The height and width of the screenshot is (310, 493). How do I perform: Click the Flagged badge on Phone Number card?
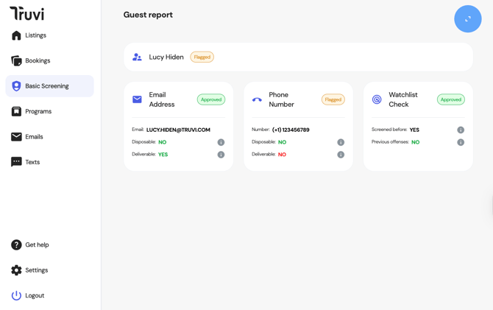(x=333, y=99)
